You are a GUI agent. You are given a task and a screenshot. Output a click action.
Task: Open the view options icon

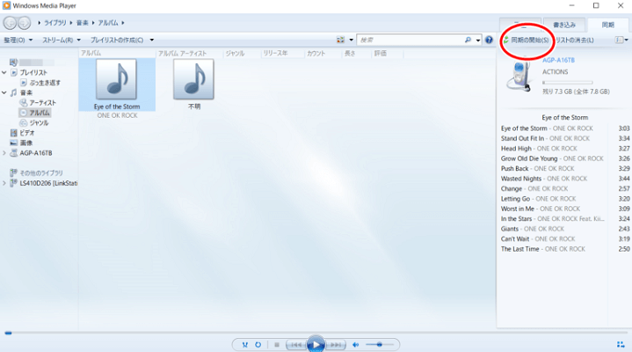[x=341, y=40]
